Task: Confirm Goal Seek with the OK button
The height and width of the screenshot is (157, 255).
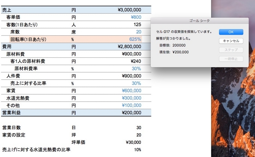Action: [231, 32]
